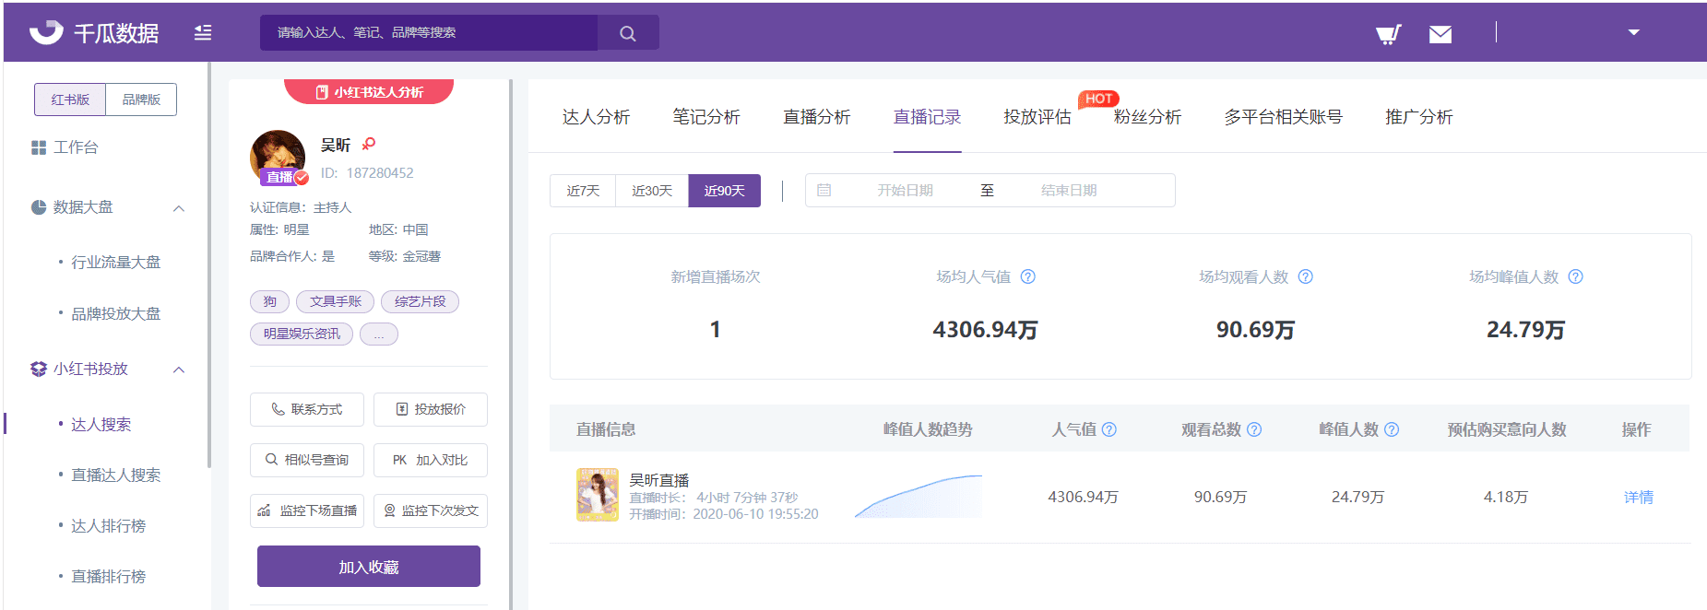
Task: Open 直播达人搜索 in sidebar
Action: tap(115, 475)
